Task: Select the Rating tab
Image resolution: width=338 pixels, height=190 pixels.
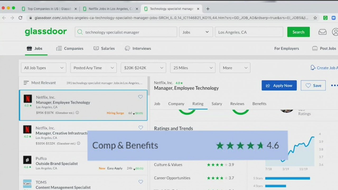Action: click(198, 104)
